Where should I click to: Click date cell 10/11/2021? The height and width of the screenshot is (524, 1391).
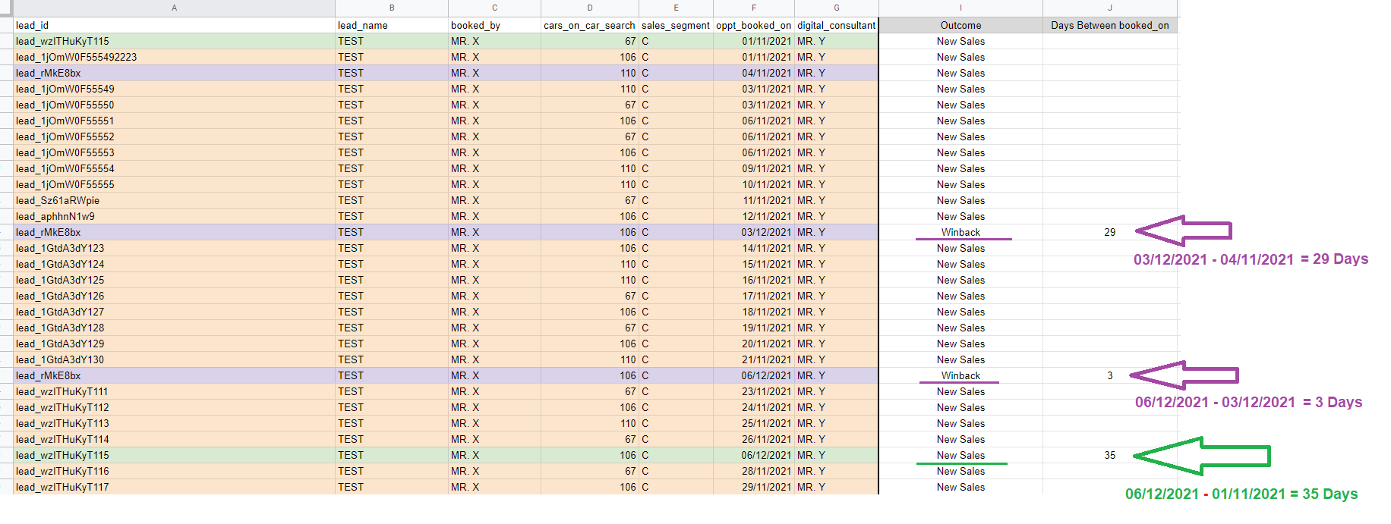click(x=754, y=184)
